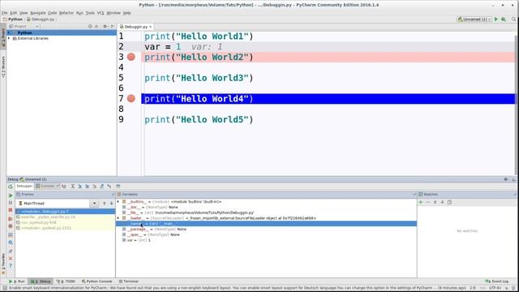
Task: Move watch down with arrow icon
Action: [442, 202]
